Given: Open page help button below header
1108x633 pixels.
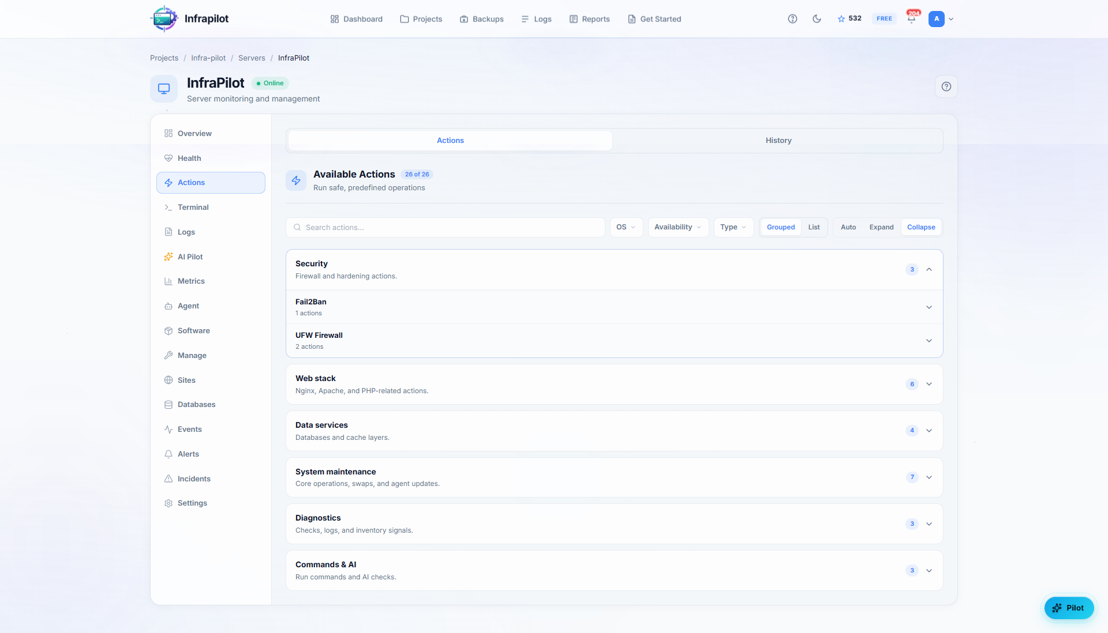Looking at the screenshot, I should [946, 86].
